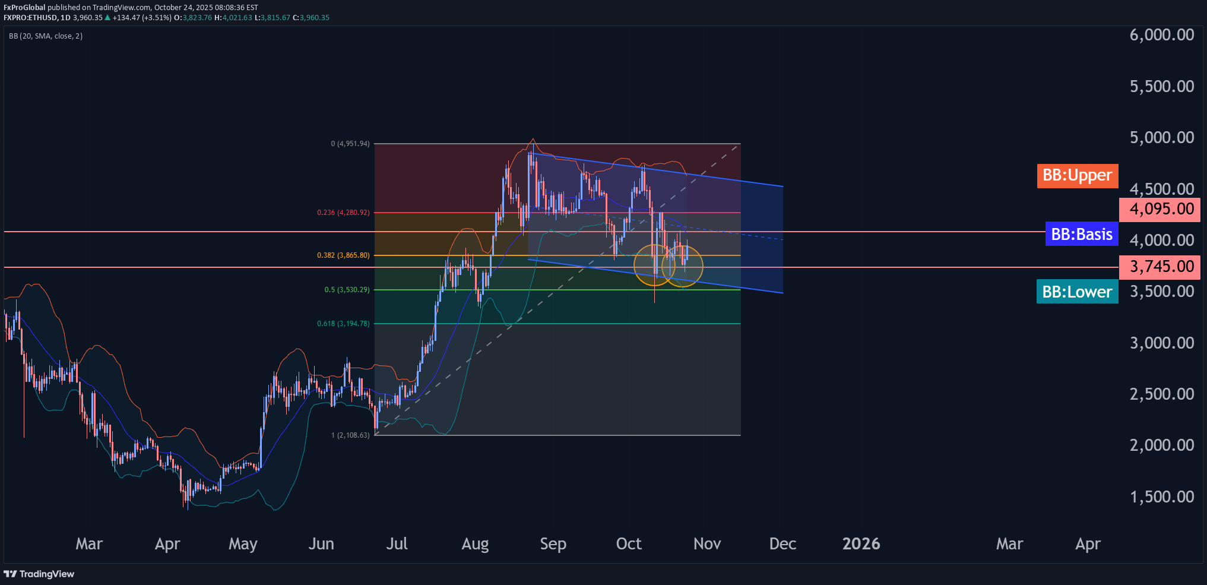Select the 4,095.00 price tag on the axis

tap(1161, 210)
